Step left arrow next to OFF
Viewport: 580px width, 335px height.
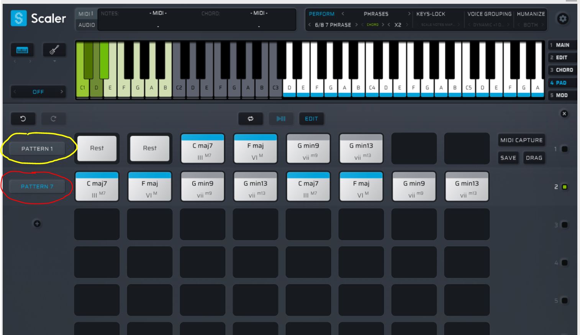point(15,92)
